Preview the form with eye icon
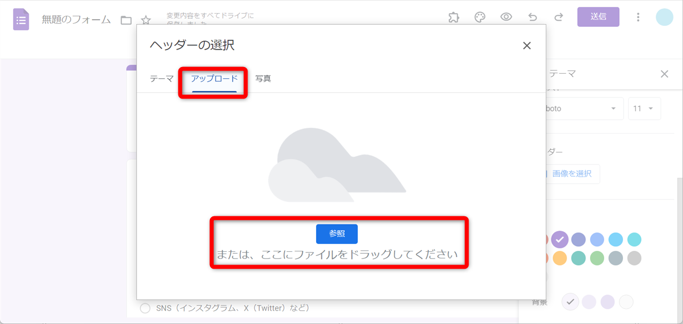 tap(506, 17)
